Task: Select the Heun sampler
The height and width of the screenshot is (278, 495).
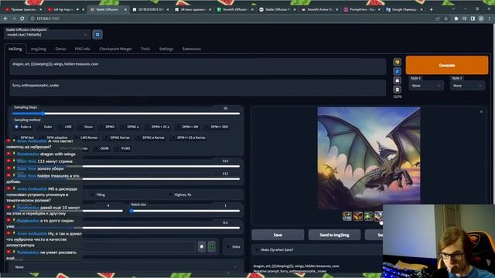Action: (x=85, y=127)
